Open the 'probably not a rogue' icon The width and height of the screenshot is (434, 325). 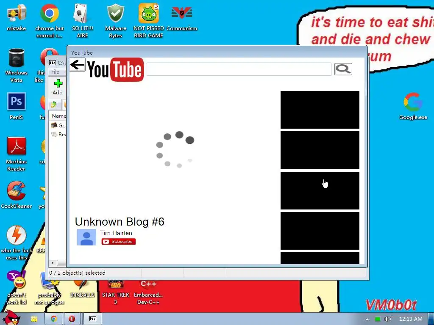[x=49, y=289]
